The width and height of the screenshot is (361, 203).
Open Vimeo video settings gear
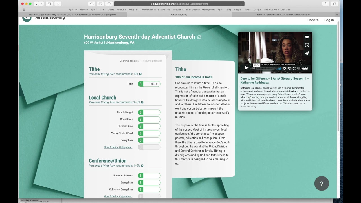pos(285,69)
